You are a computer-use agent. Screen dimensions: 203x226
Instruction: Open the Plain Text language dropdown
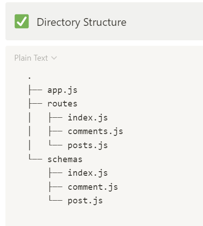36,58
